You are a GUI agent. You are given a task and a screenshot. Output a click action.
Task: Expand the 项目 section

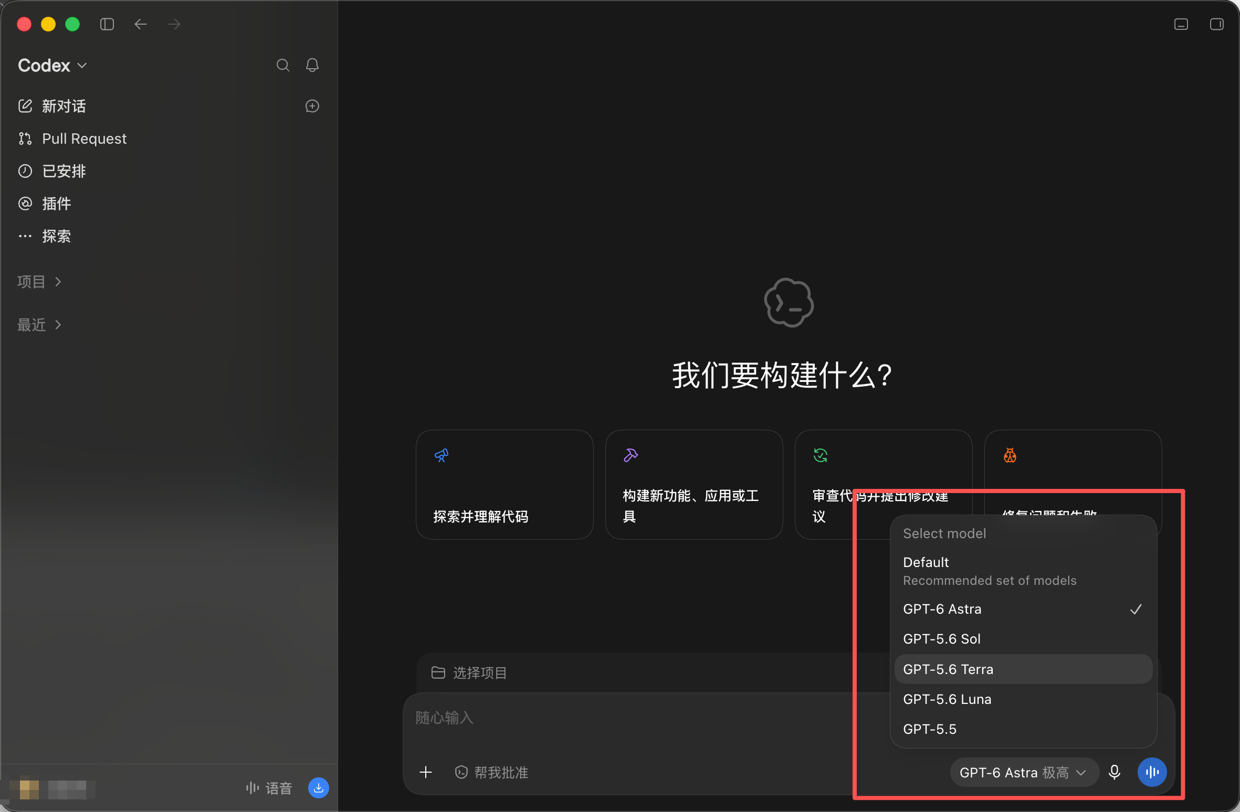[x=39, y=282]
